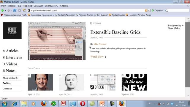Go back with the green Back arrow

click(2, 10)
